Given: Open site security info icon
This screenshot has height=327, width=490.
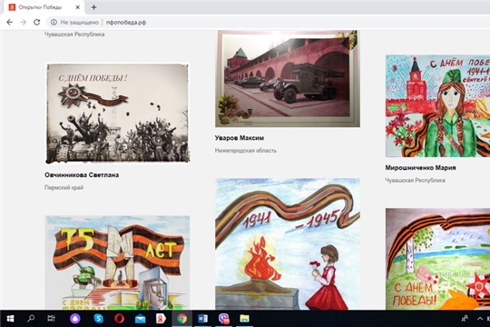Looking at the screenshot, I should (x=54, y=22).
